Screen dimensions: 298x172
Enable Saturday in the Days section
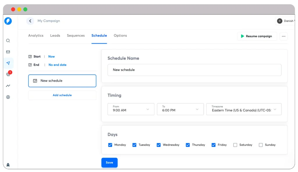(235, 145)
